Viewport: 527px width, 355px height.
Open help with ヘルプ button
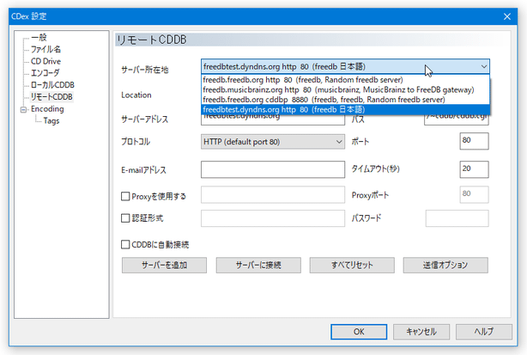coord(484,332)
